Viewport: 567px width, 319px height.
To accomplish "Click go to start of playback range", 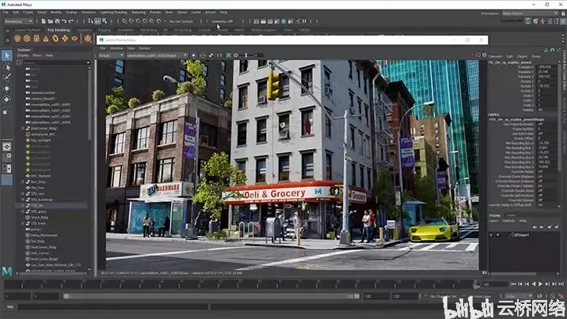I will [513, 284].
